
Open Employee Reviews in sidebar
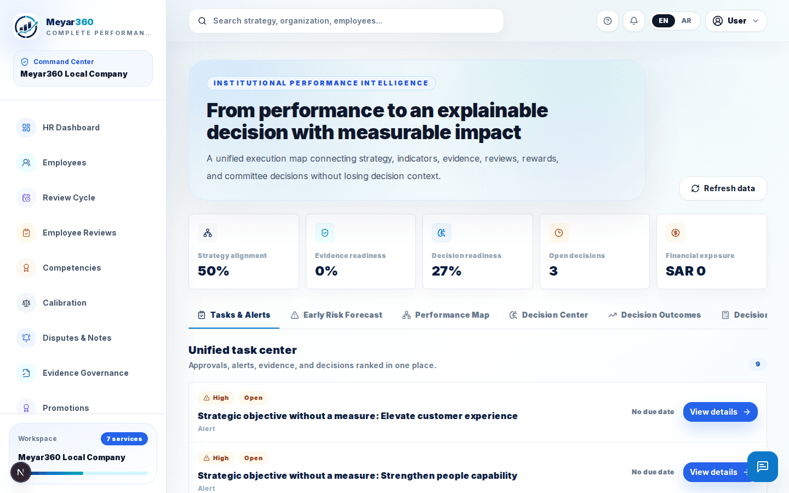pos(83,233)
